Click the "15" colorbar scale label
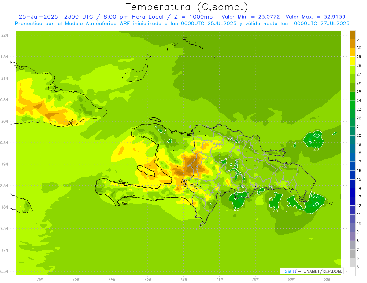This screenshot has height=283, width=367. point(359,180)
